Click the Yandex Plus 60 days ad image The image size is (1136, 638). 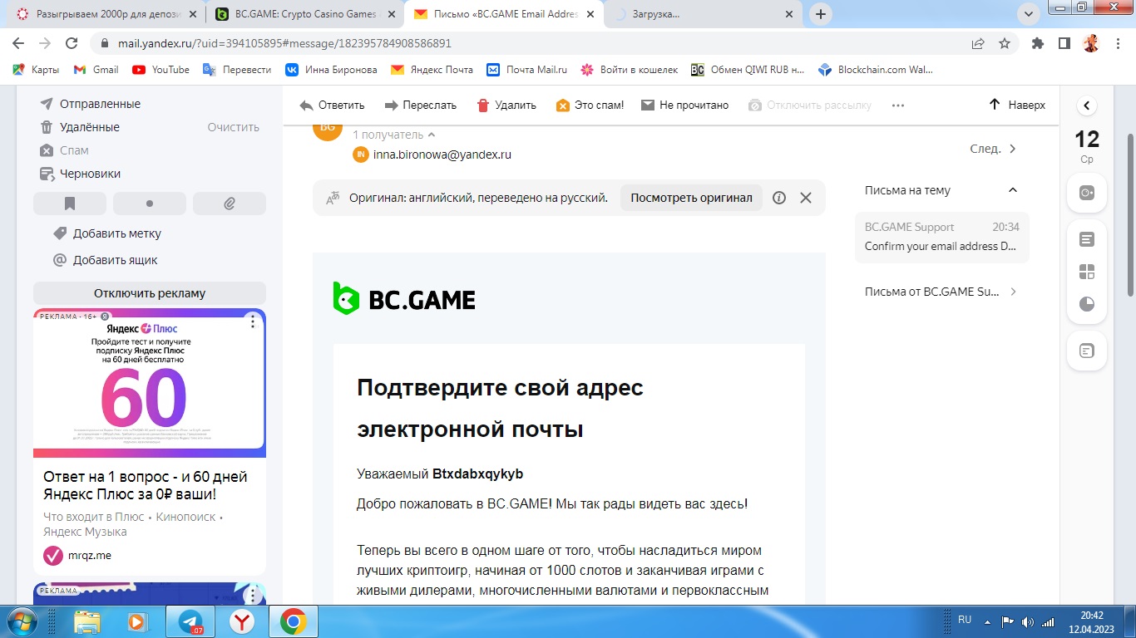coord(150,383)
